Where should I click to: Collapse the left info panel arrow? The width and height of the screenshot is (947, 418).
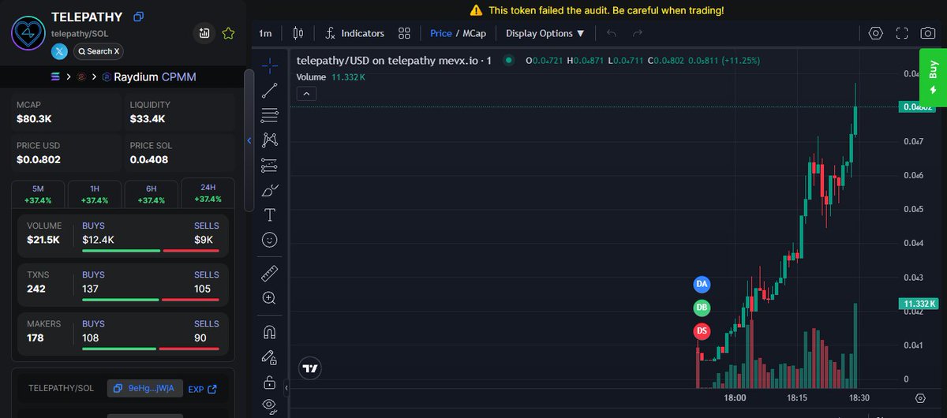coord(249,140)
